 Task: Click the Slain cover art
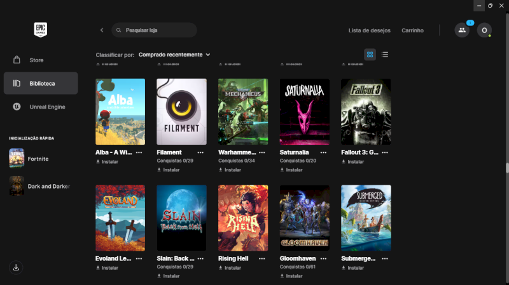coord(181,218)
